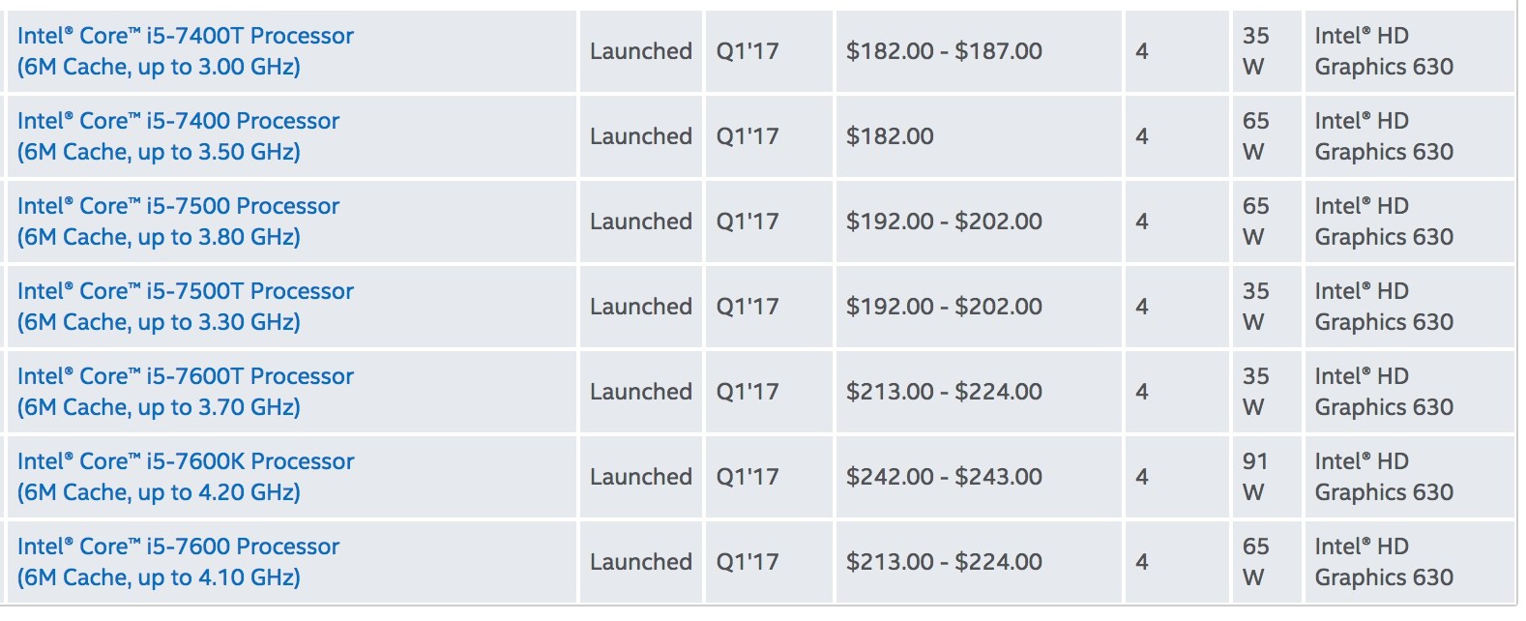This screenshot has height=621, width=1526.
Task: Click the Launched status in the i5-7500 row
Action: click(641, 222)
